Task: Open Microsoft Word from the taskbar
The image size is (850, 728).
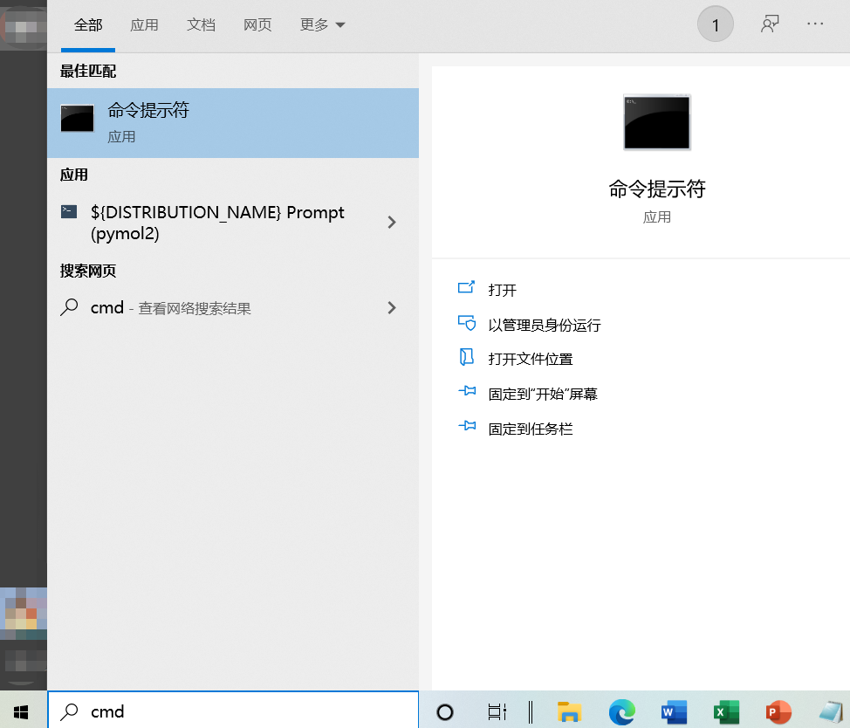Action: (x=674, y=712)
